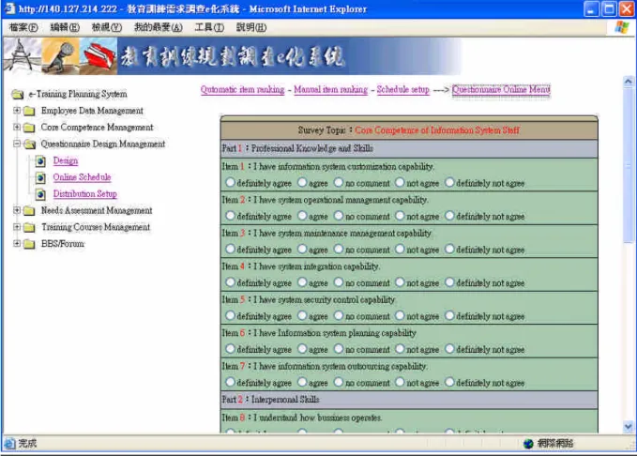Viewport: 637px width, 456px height.
Task: Click 'Item 8 : I understand how business operates' text
Action: click(x=302, y=418)
